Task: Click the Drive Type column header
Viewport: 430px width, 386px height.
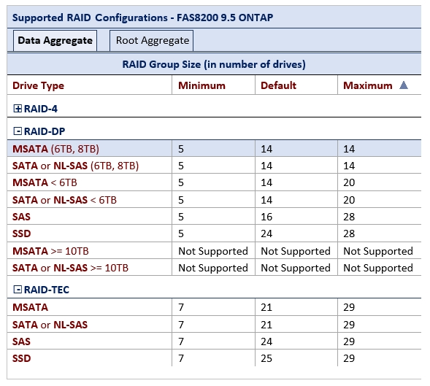Action: tap(38, 85)
